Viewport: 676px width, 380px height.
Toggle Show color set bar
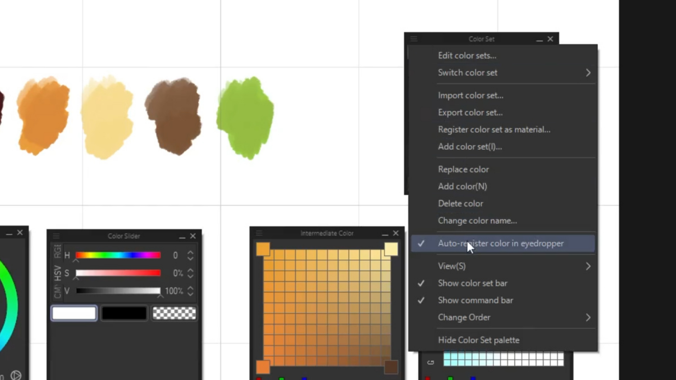click(503, 283)
